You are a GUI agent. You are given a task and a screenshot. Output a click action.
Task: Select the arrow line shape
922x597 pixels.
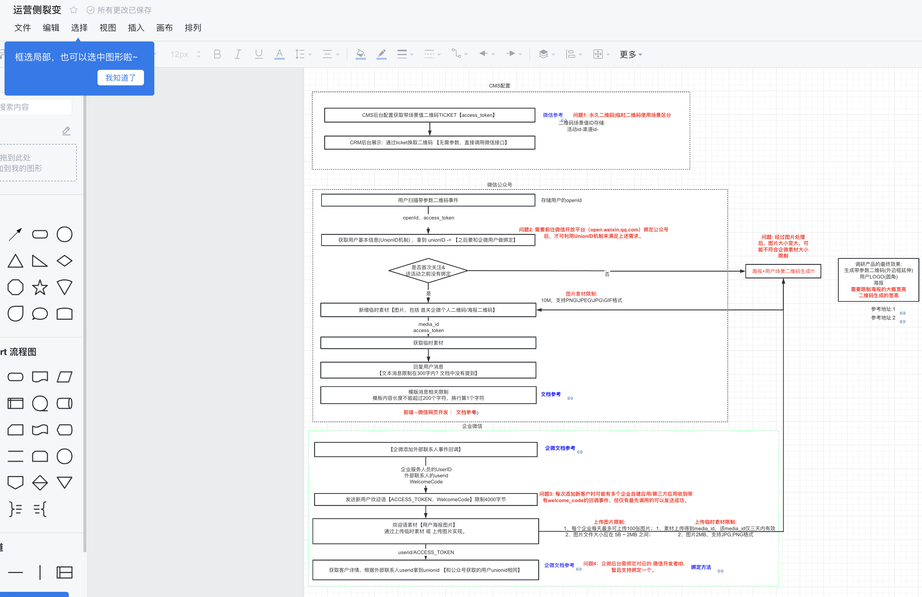[15, 234]
